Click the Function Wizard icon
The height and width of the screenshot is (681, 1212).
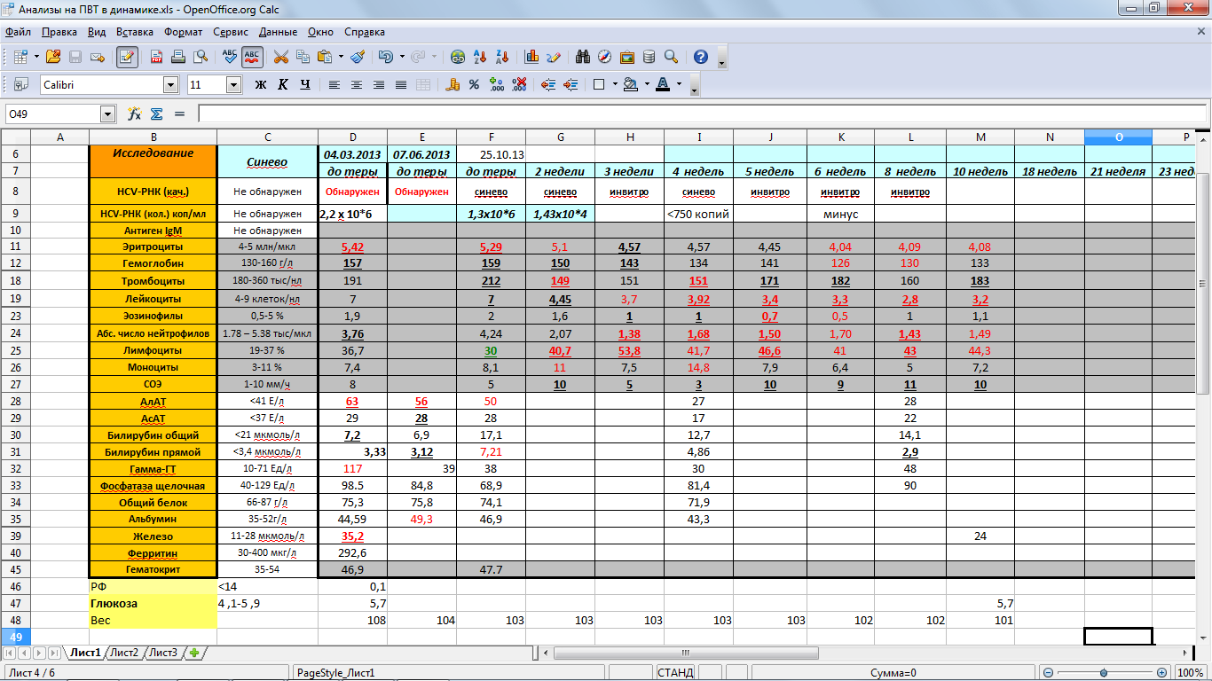point(135,113)
